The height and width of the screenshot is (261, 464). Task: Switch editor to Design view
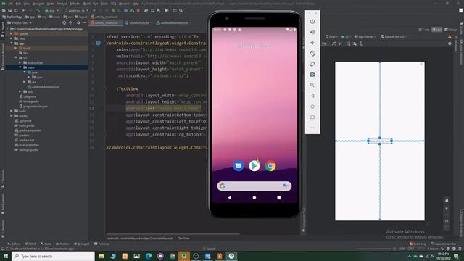[x=451, y=30]
